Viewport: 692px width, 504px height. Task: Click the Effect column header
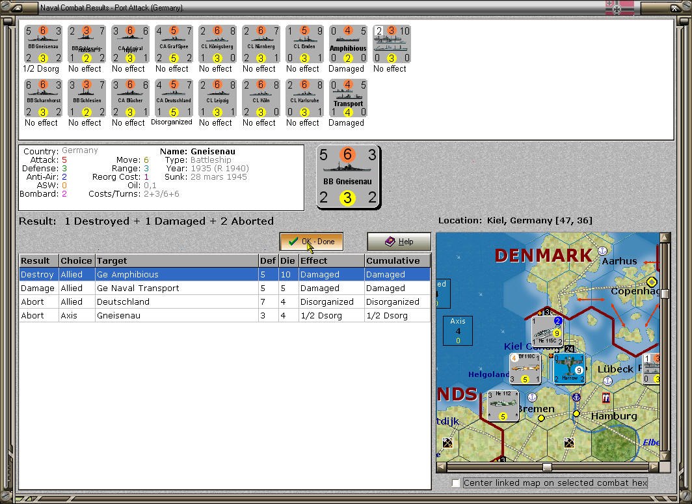(332, 260)
